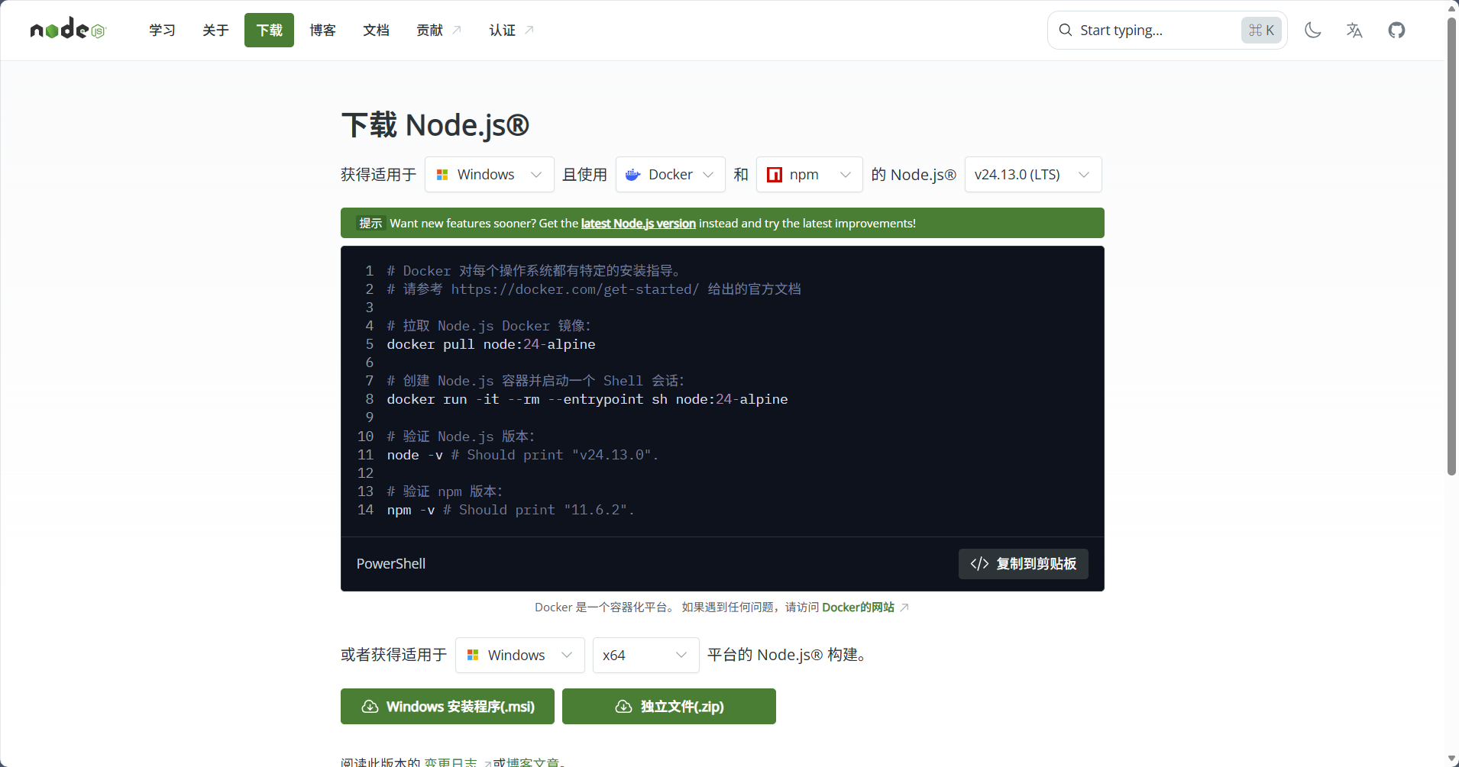
Task: Click the Docker whale icon
Action: [633, 175]
